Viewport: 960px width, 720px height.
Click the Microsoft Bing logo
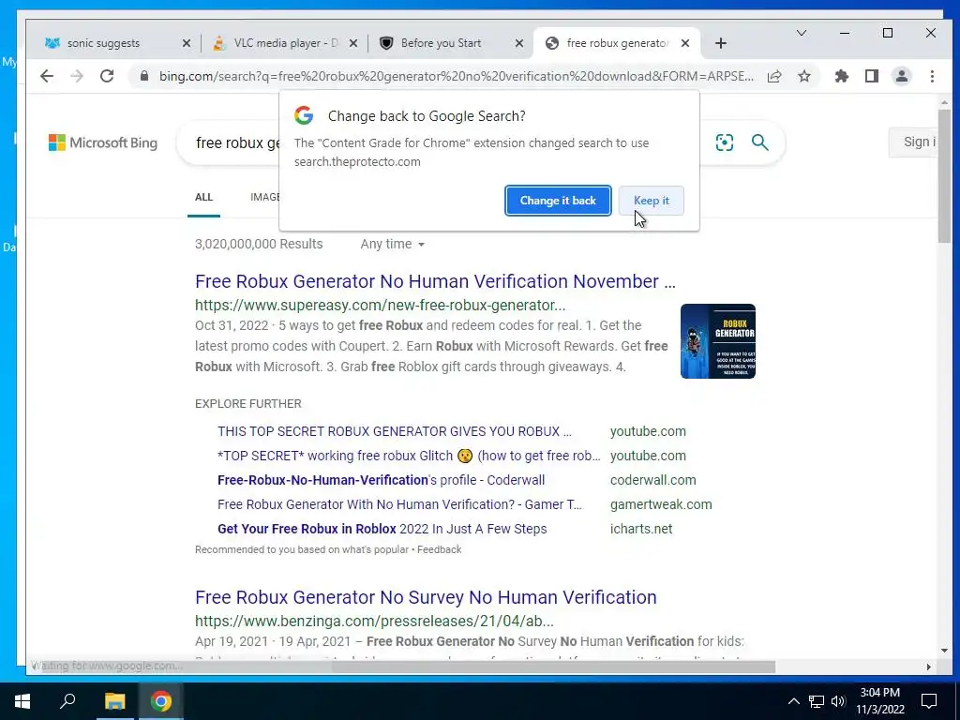coord(103,142)
